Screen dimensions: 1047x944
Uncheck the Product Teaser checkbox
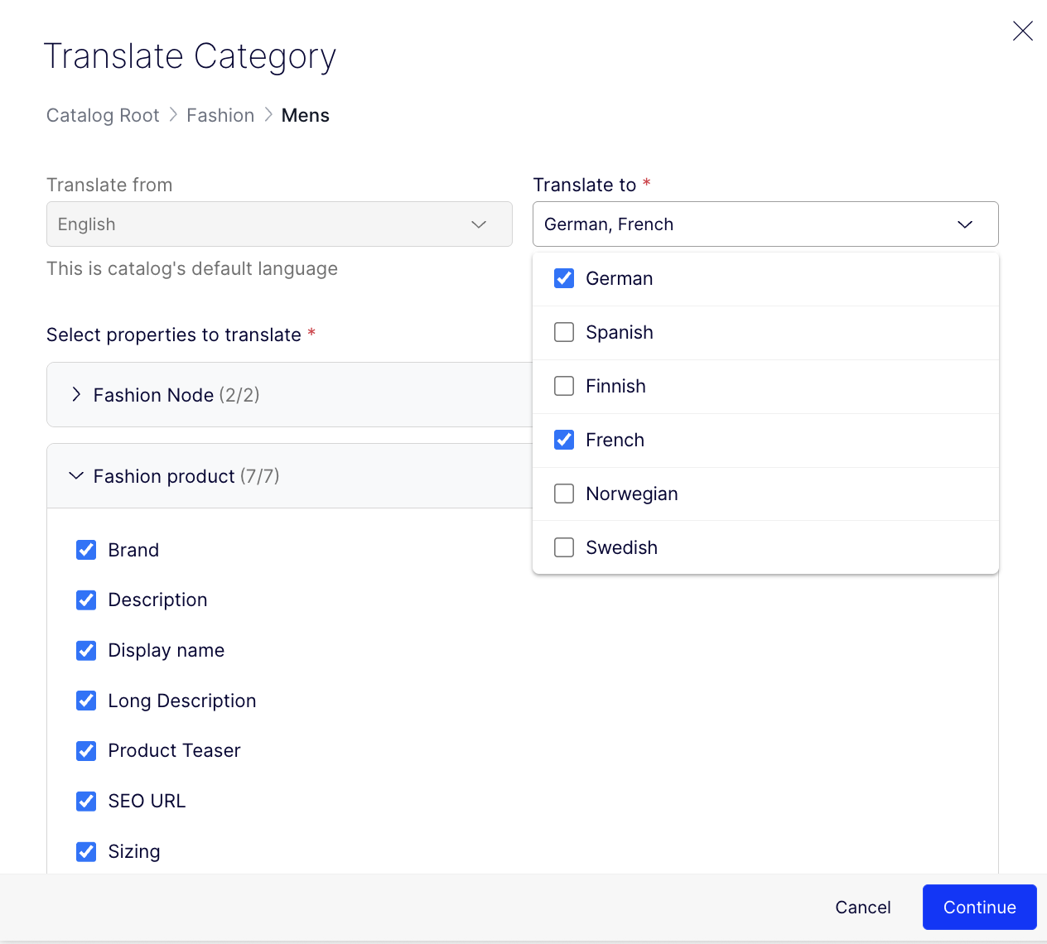pyautogui.click(x=86, y=751)
